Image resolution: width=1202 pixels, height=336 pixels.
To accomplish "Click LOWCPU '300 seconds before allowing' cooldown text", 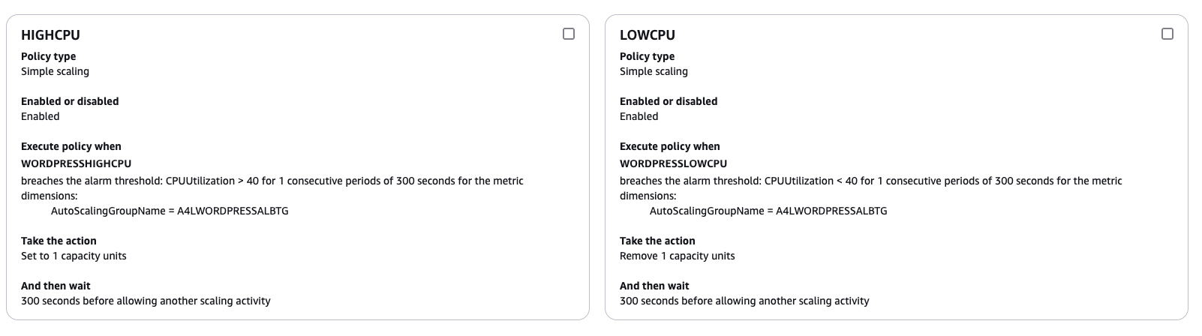I will point(744,301).
